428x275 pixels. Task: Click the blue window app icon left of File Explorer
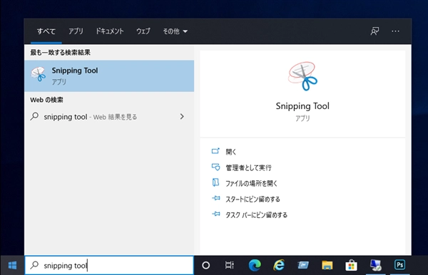(303, 265)
